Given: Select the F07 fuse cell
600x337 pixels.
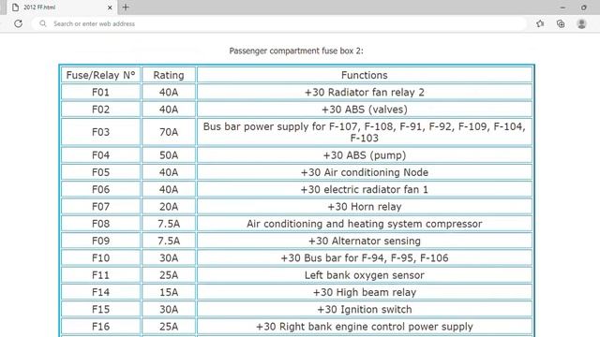Looking at the screenshot, I should [100, 207].
